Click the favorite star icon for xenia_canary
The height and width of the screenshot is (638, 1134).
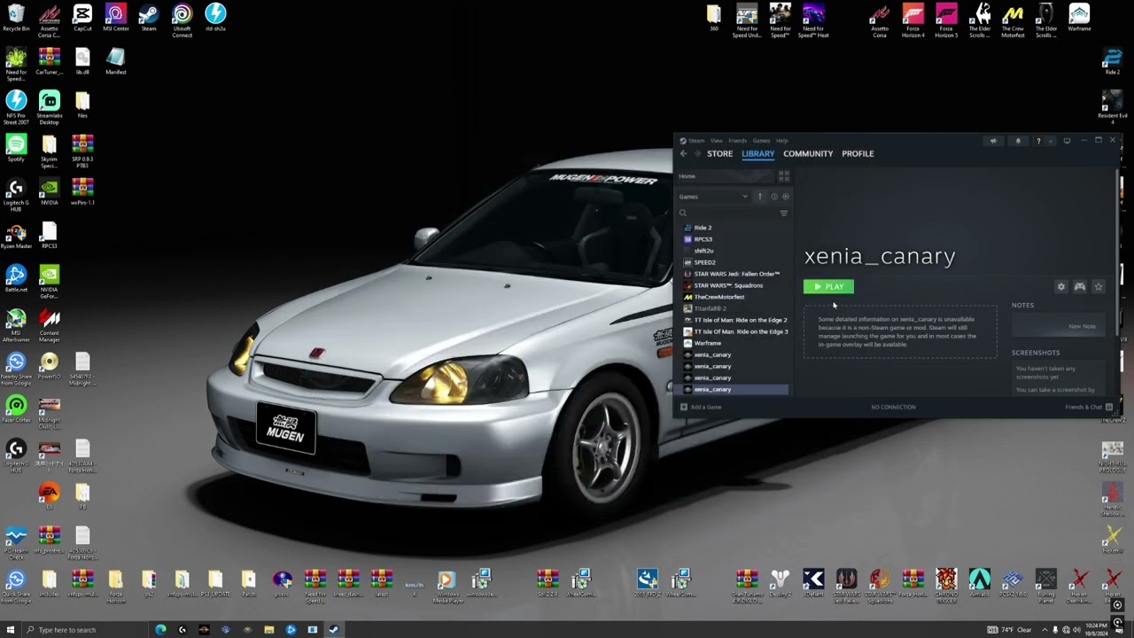1099,286
